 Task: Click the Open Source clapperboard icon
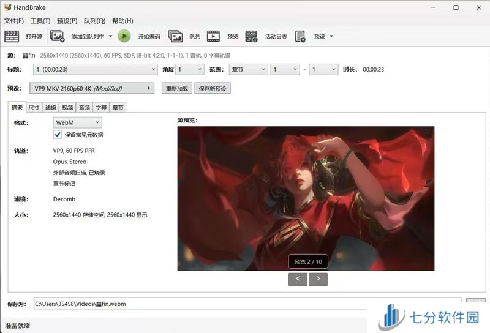pyautogui.click(x=12, y=36)
